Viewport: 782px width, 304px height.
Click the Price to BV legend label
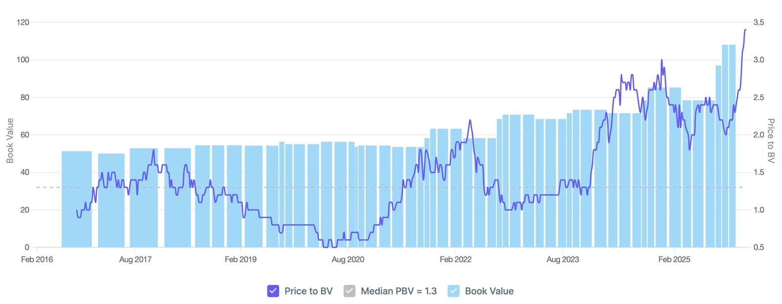tap(308, 291)
